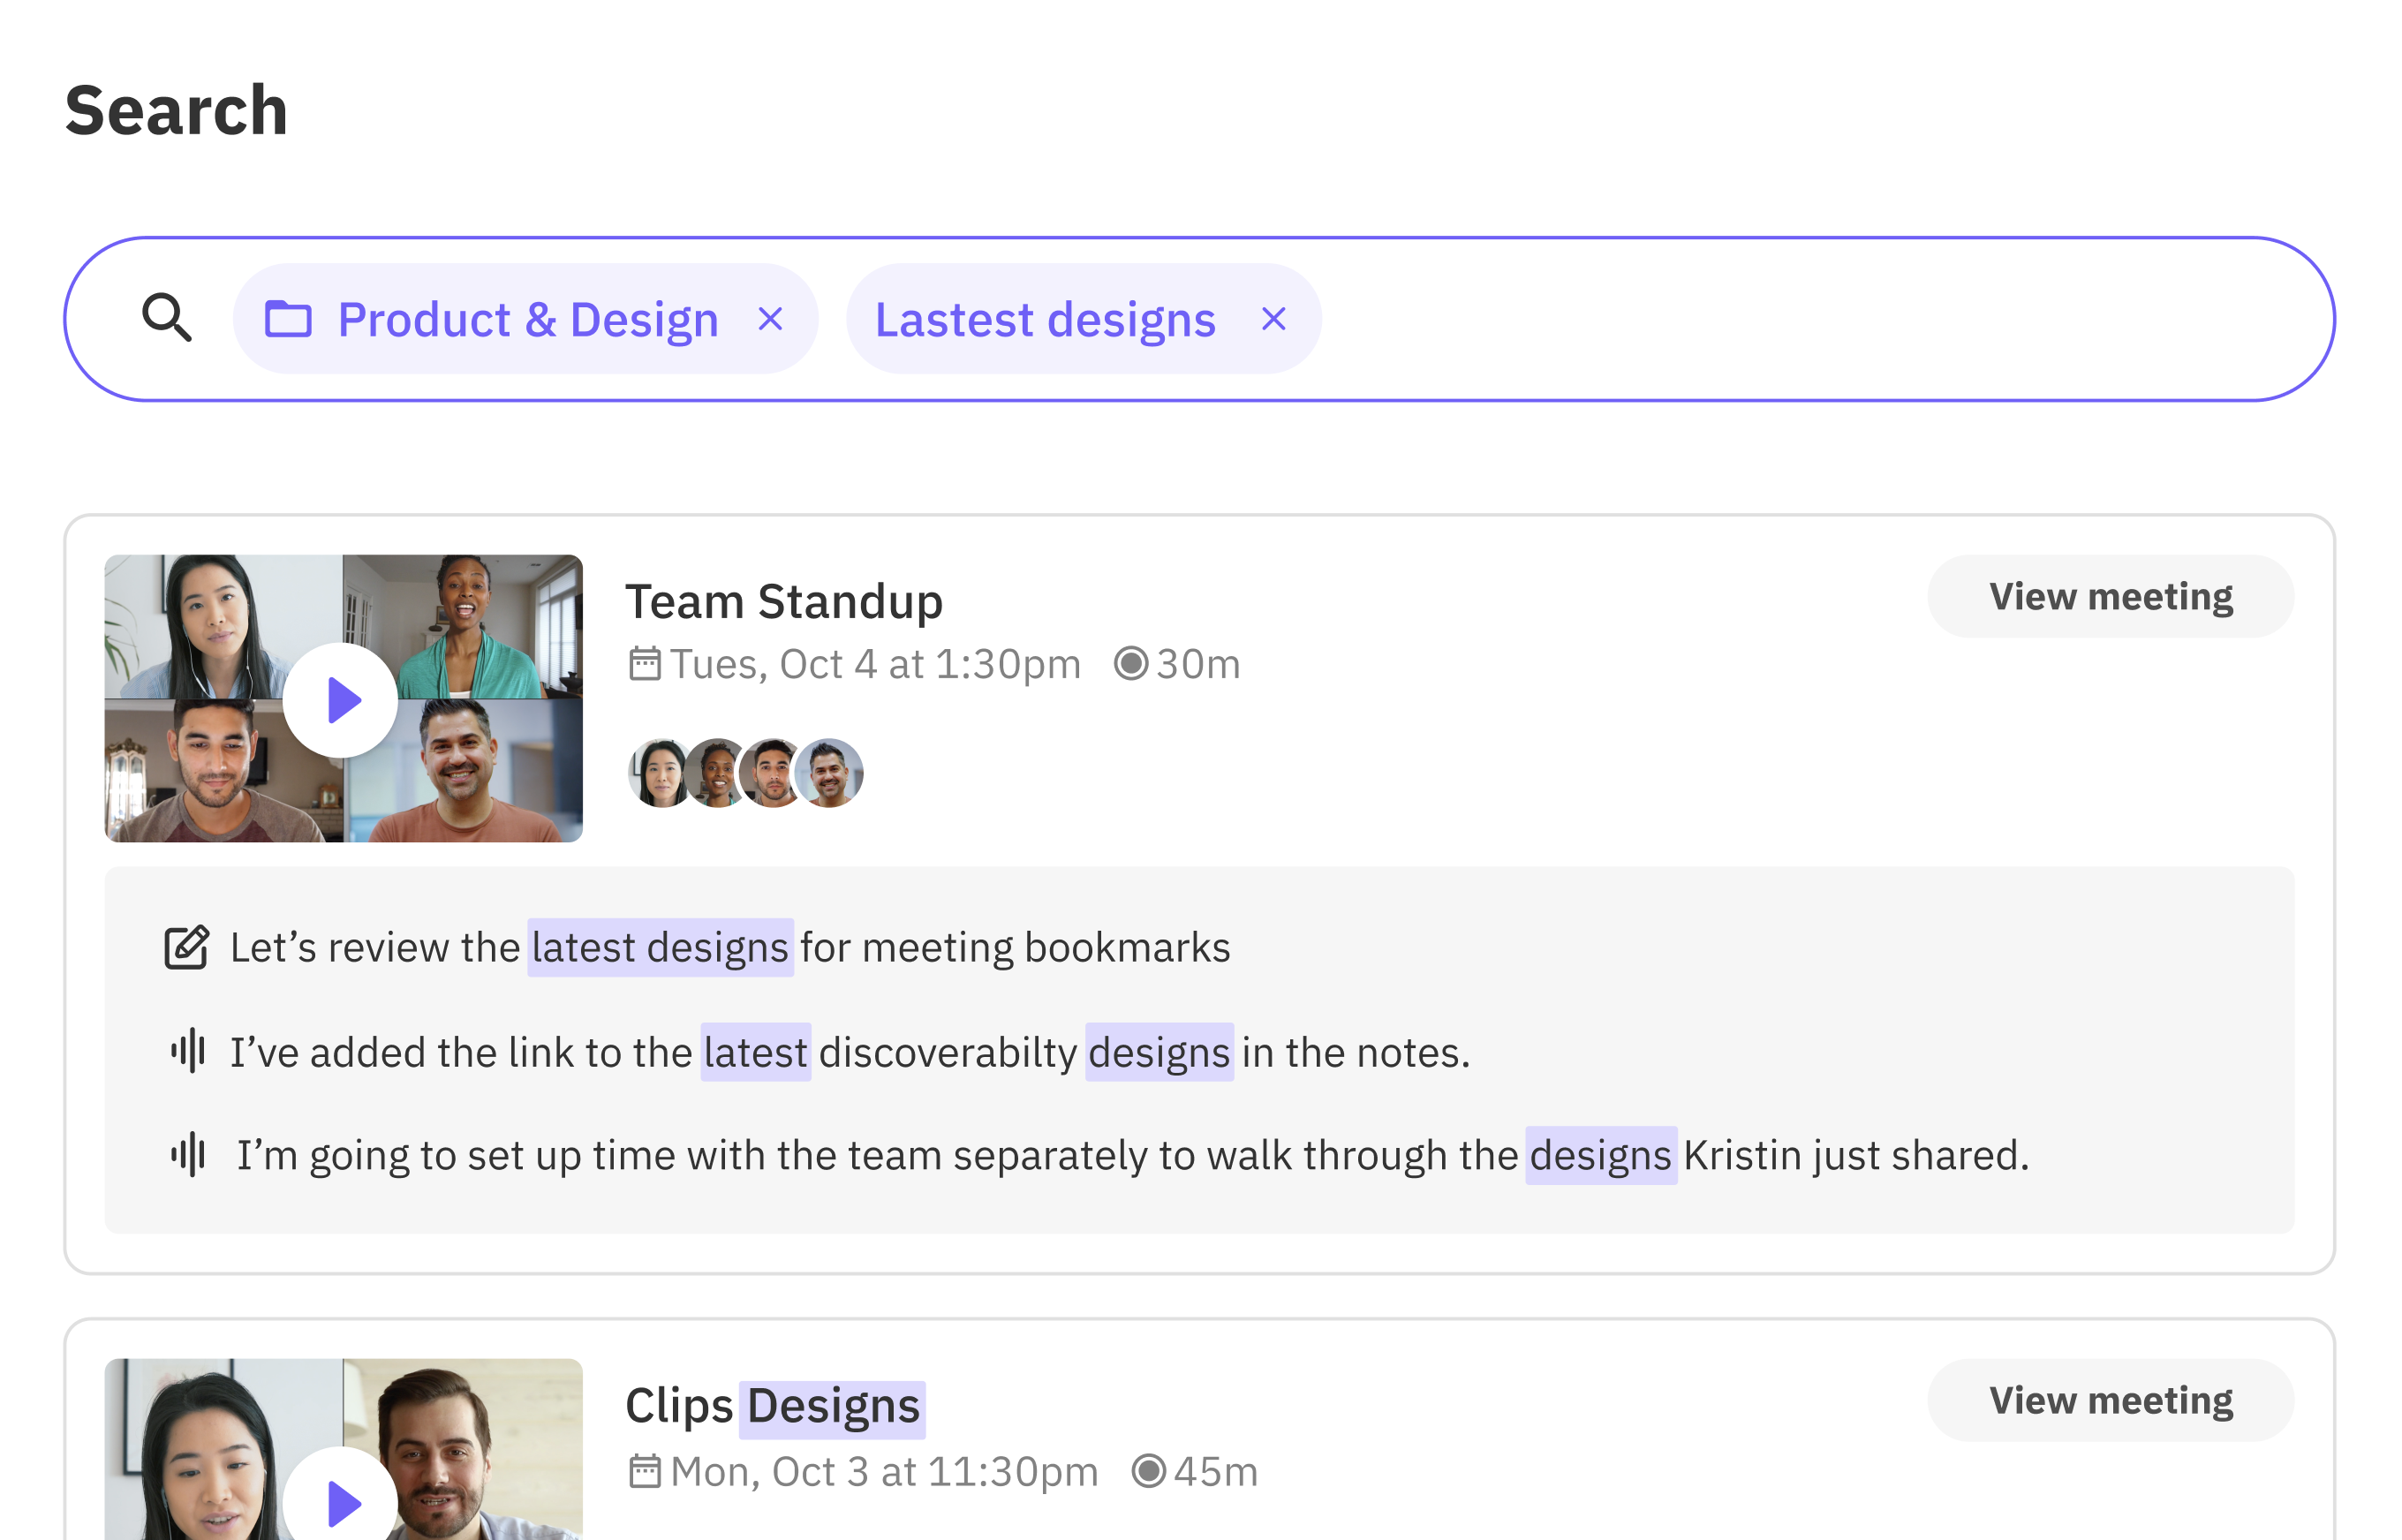2402x1540 pixels.
Task: Click the record duration icon beside 45m
Action: click(x=1149, y=1472)
